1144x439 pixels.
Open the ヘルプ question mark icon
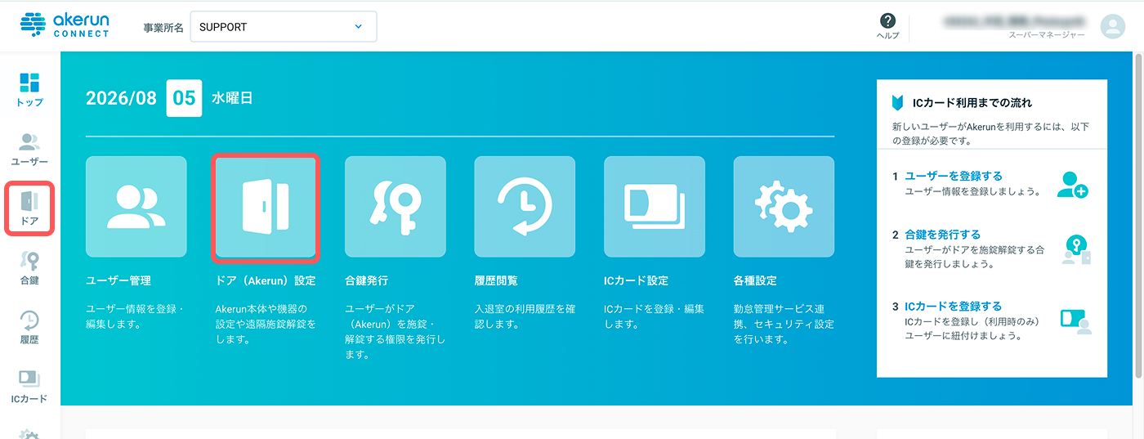pos(887,21)
